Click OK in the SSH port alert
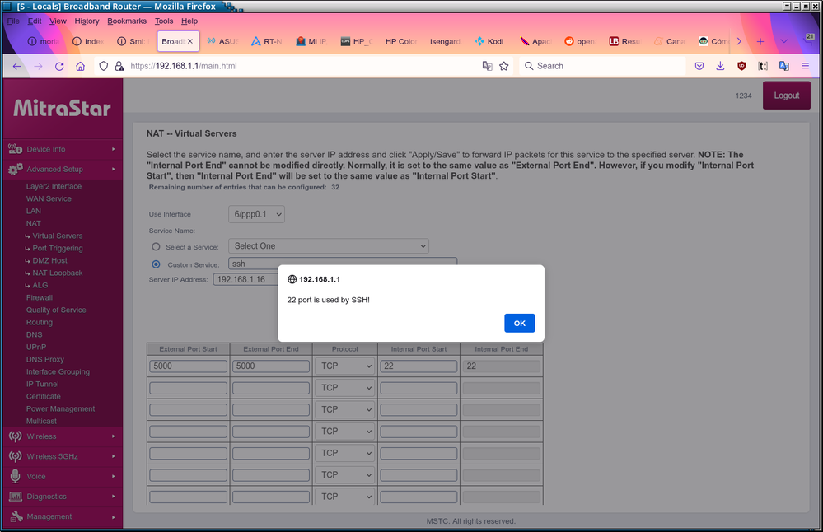This screenshot has width=823, height=532. [519, 323]
